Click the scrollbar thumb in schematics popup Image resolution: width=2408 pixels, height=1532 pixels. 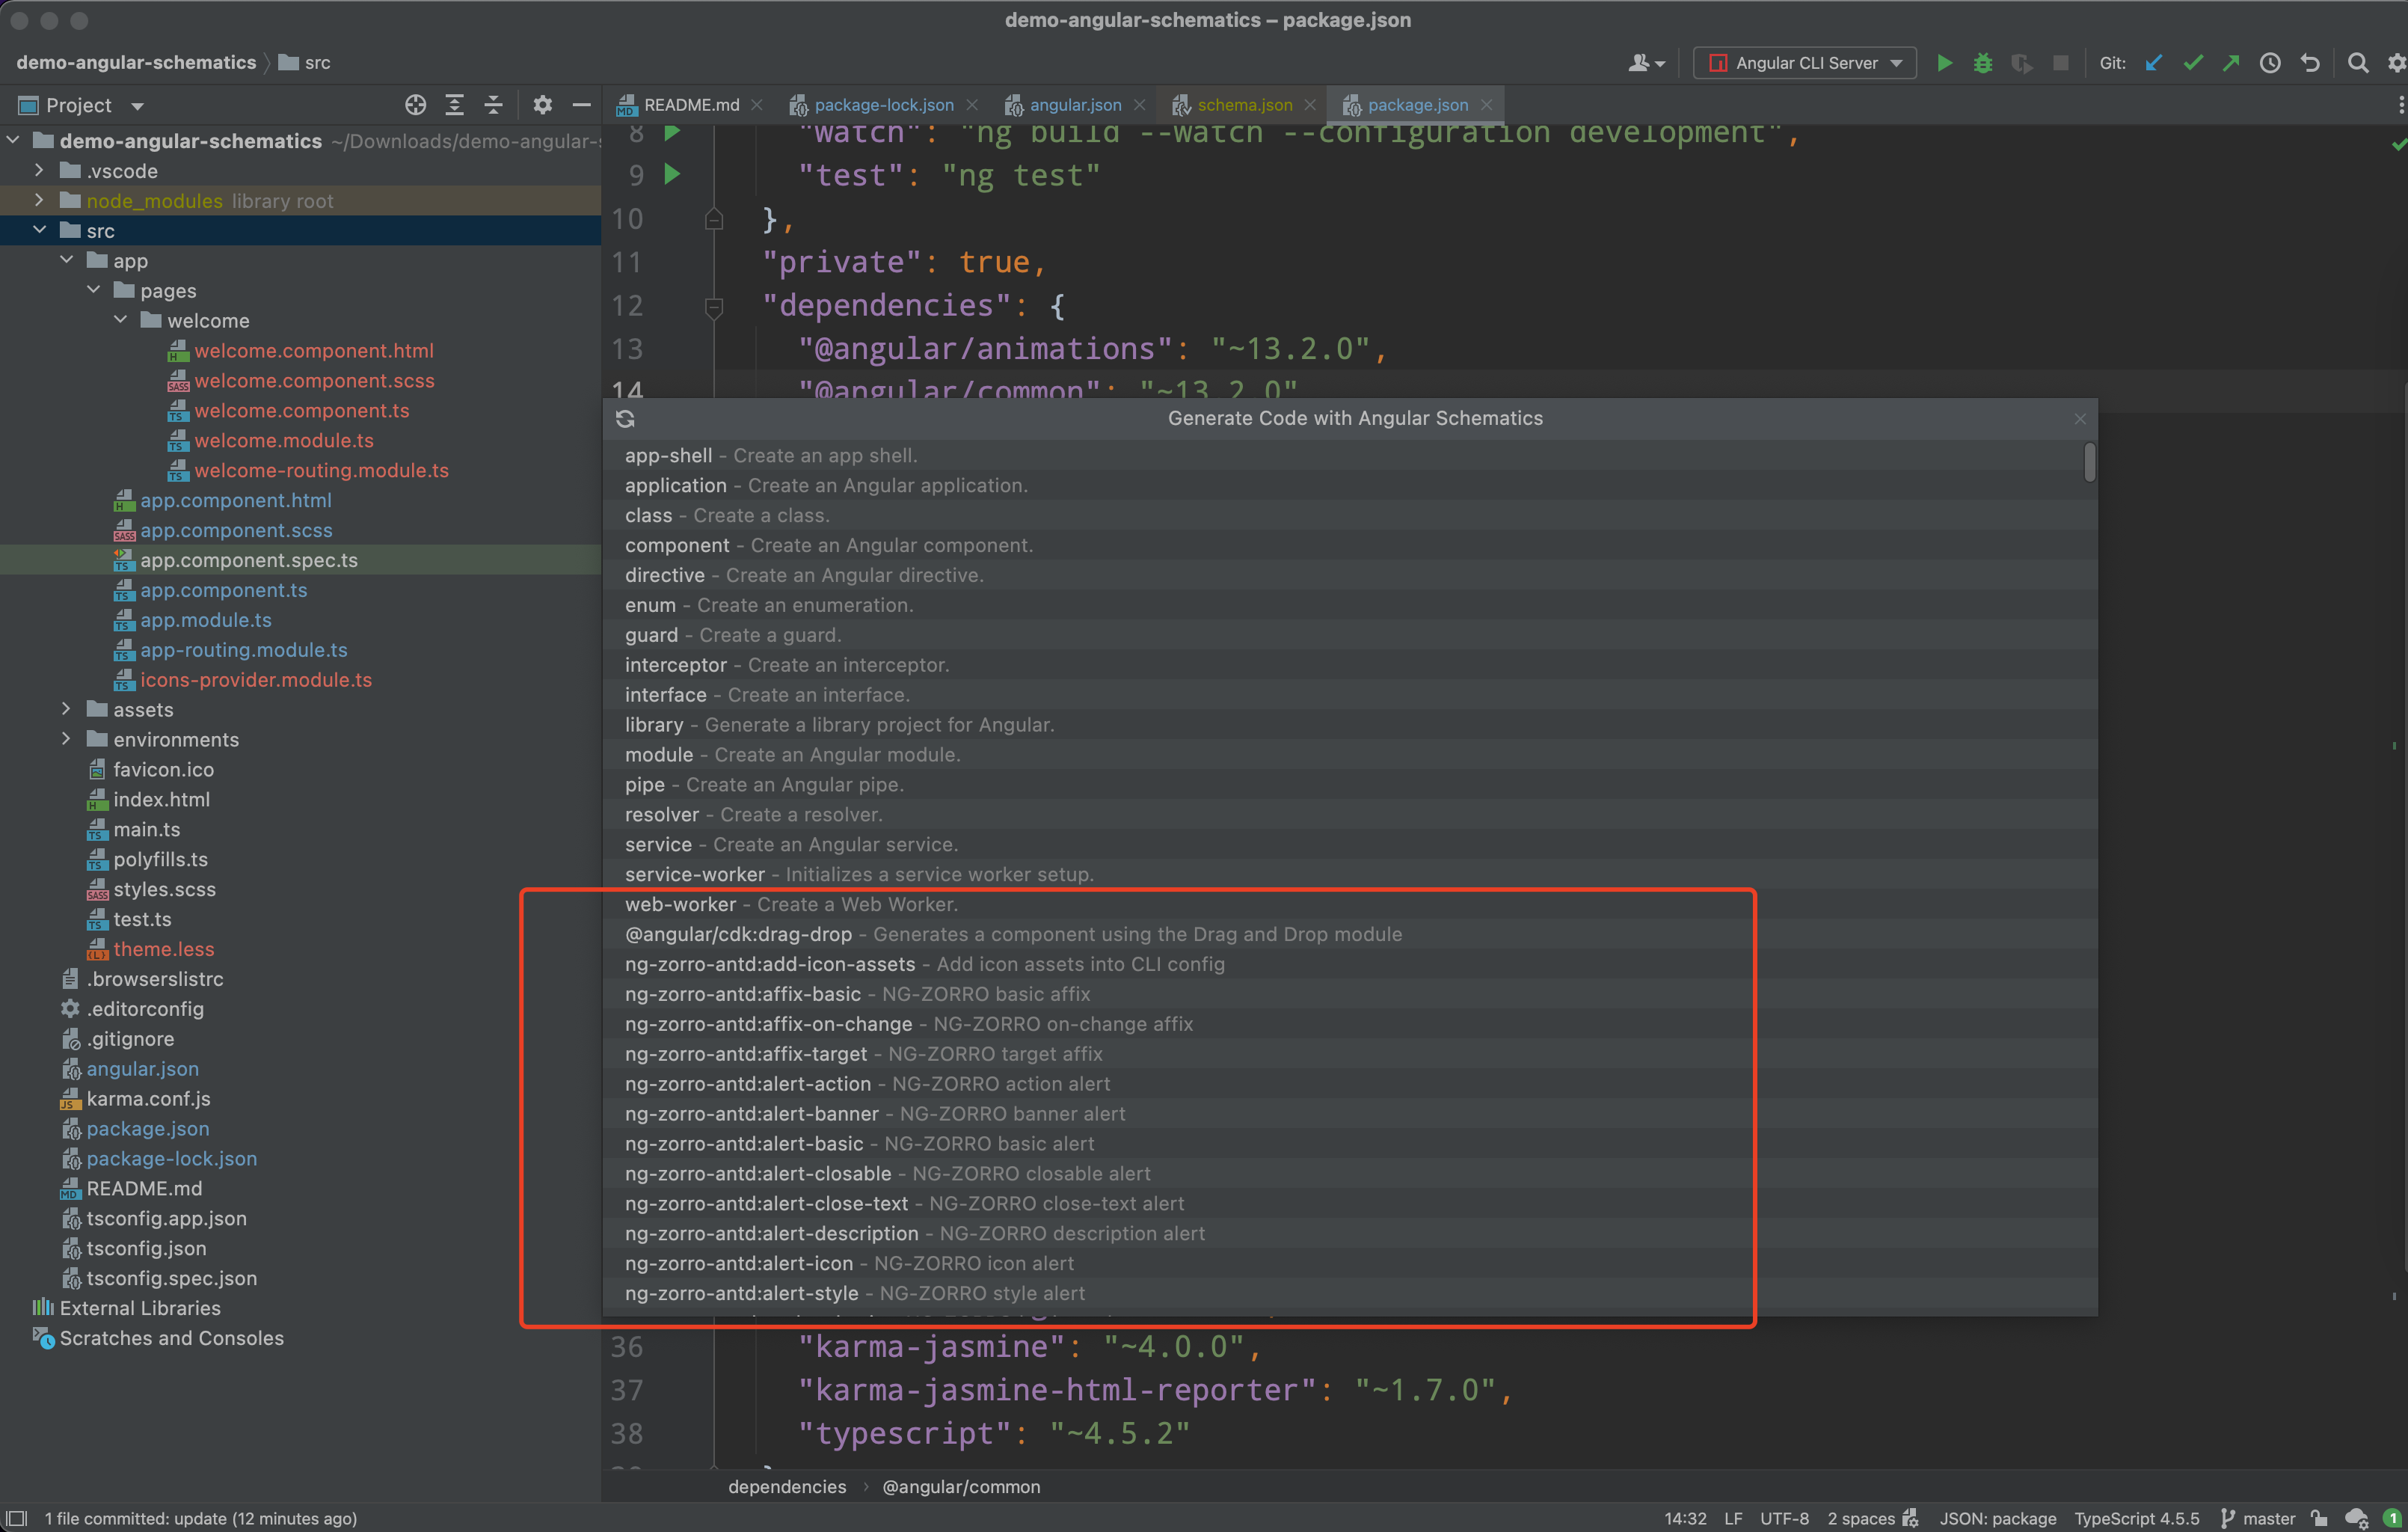[2089, 463]
